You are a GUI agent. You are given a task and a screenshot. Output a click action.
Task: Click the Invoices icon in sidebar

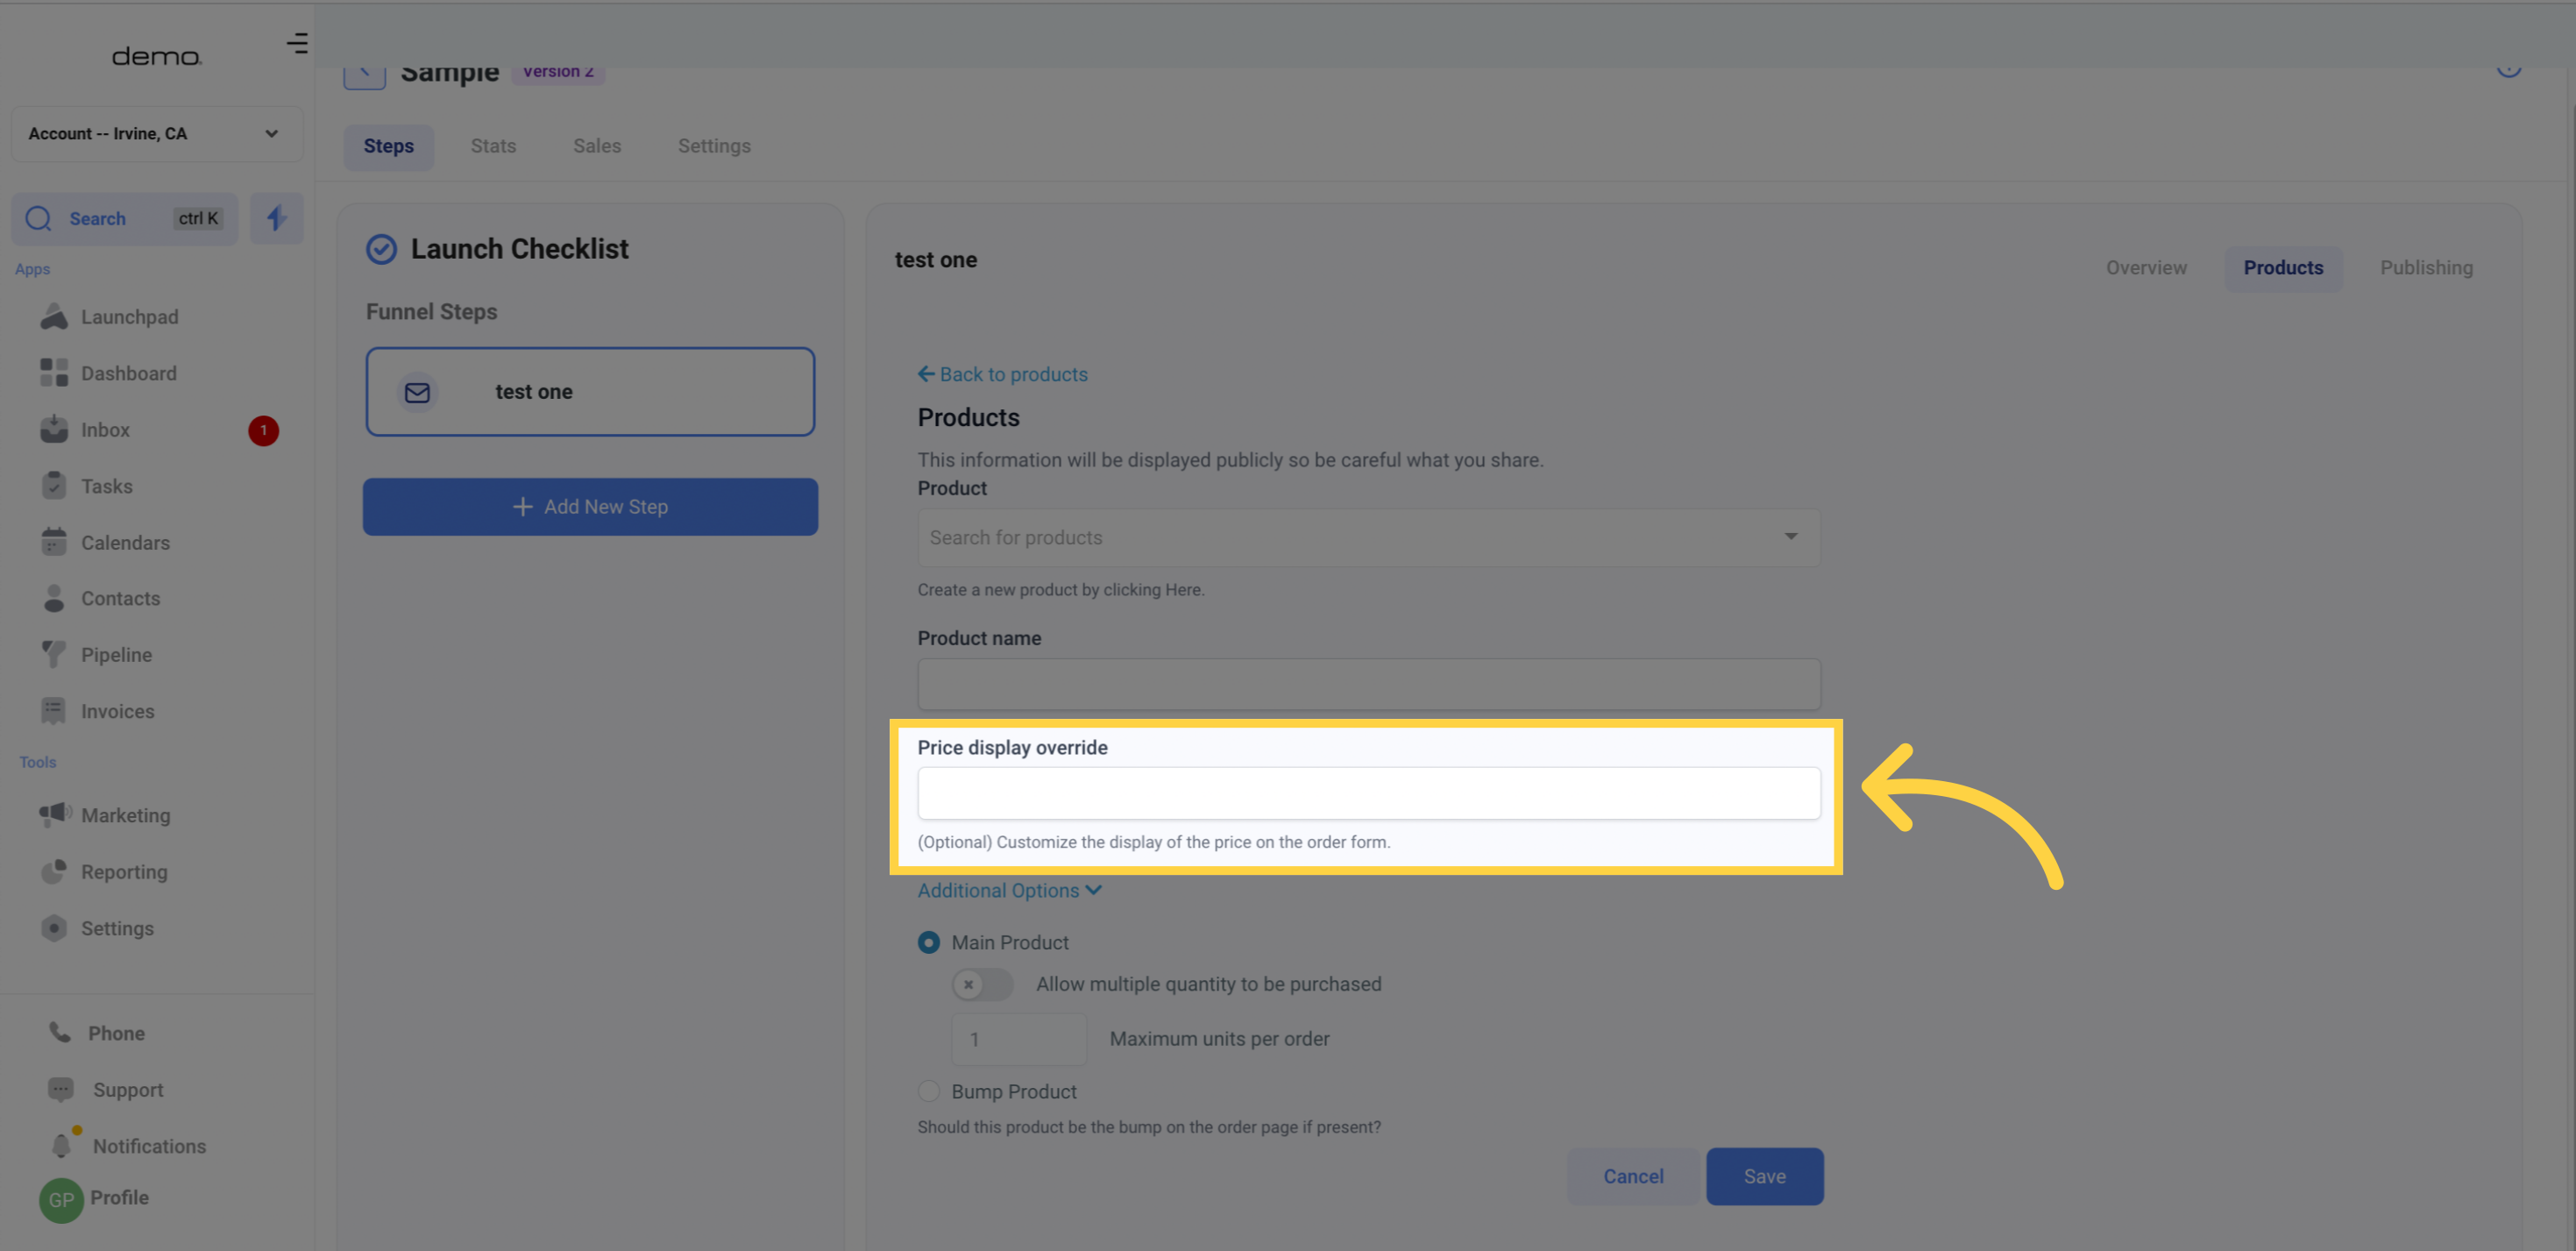(x=53, y=712)
